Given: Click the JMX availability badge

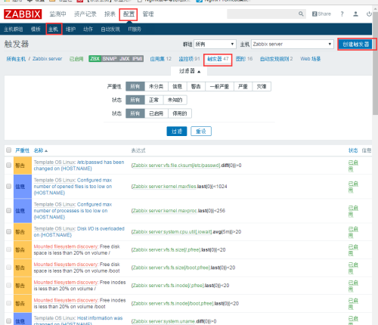Looking at the screenshot, I should [x=125, y=59].
